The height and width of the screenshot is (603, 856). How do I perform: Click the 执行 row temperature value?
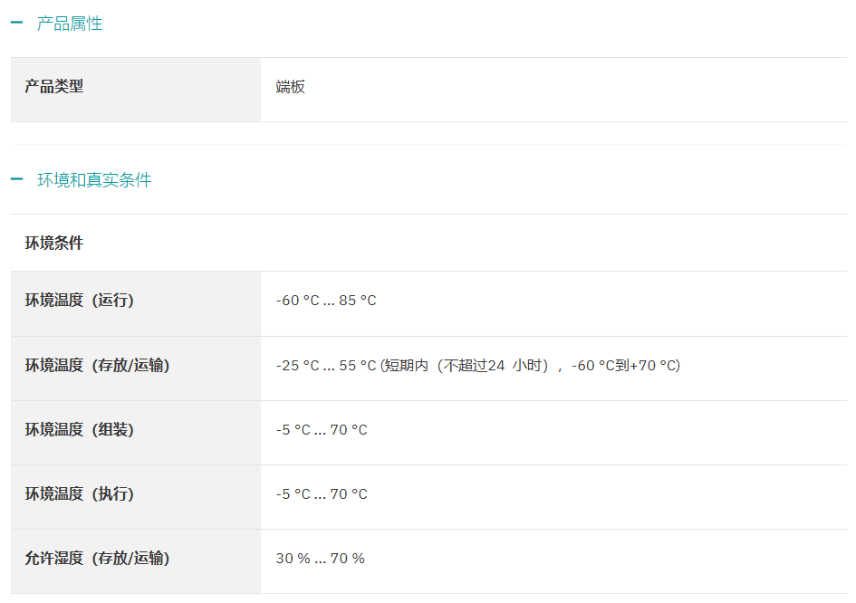click(x=322, y=494)
